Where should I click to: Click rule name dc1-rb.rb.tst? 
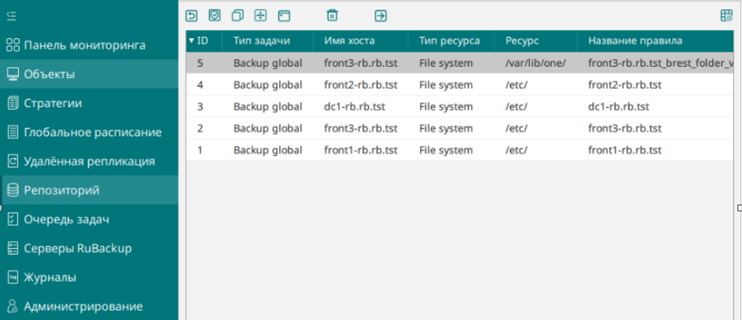click(618, 107)
